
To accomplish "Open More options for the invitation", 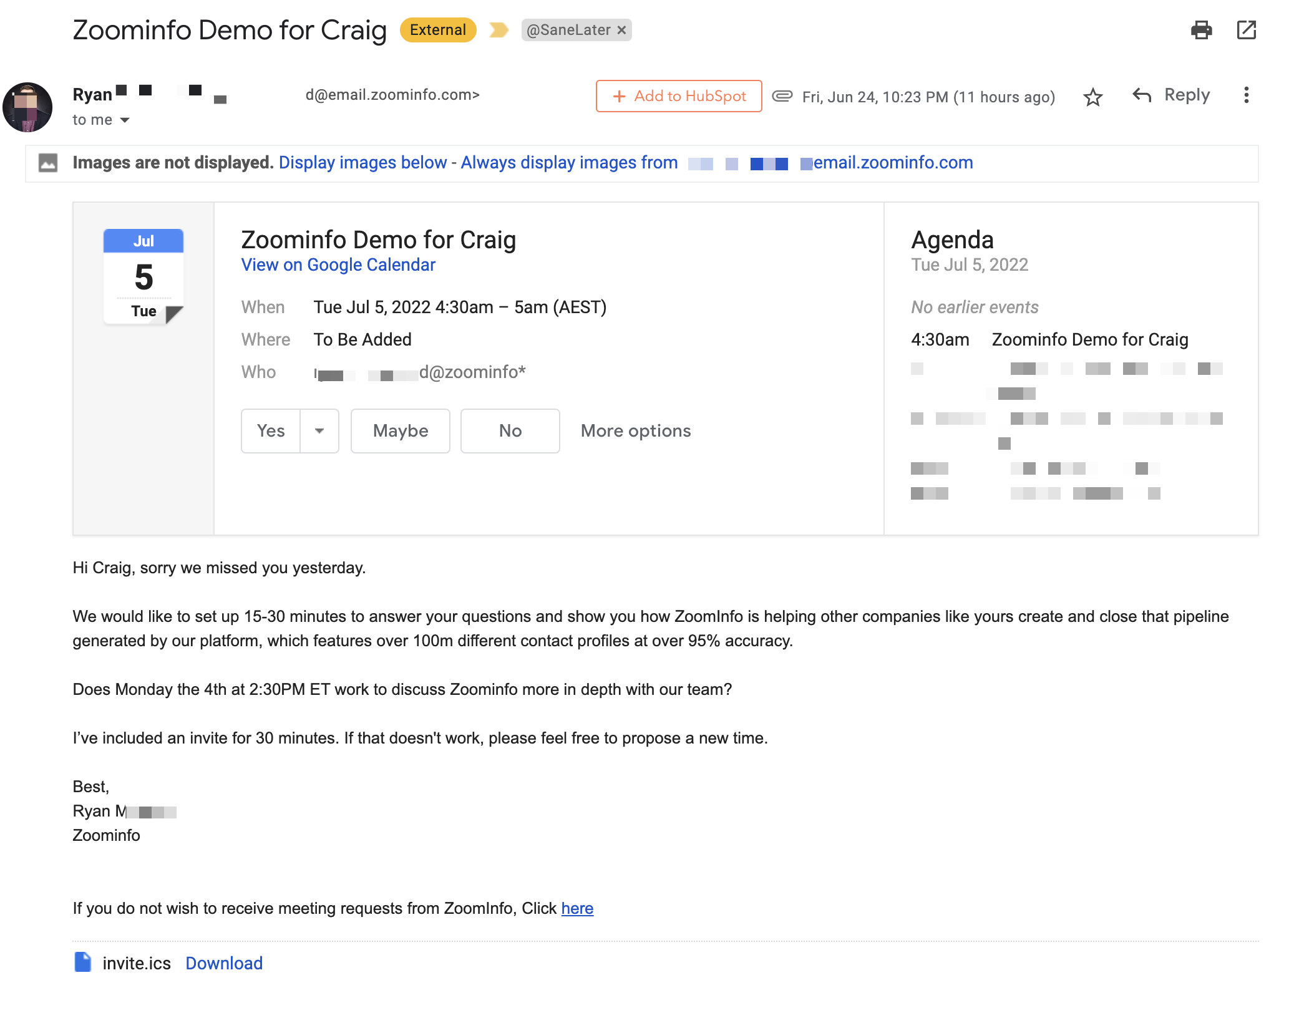I will point(635,431).
